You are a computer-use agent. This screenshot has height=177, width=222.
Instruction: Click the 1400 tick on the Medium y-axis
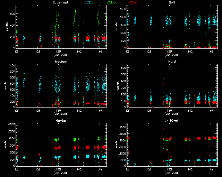(11, 65)
